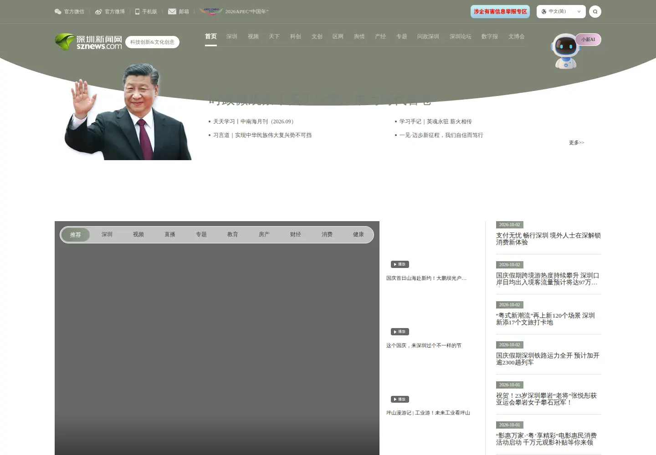
Task: Open 天下 in the top navigation
Action: point(274,36)
